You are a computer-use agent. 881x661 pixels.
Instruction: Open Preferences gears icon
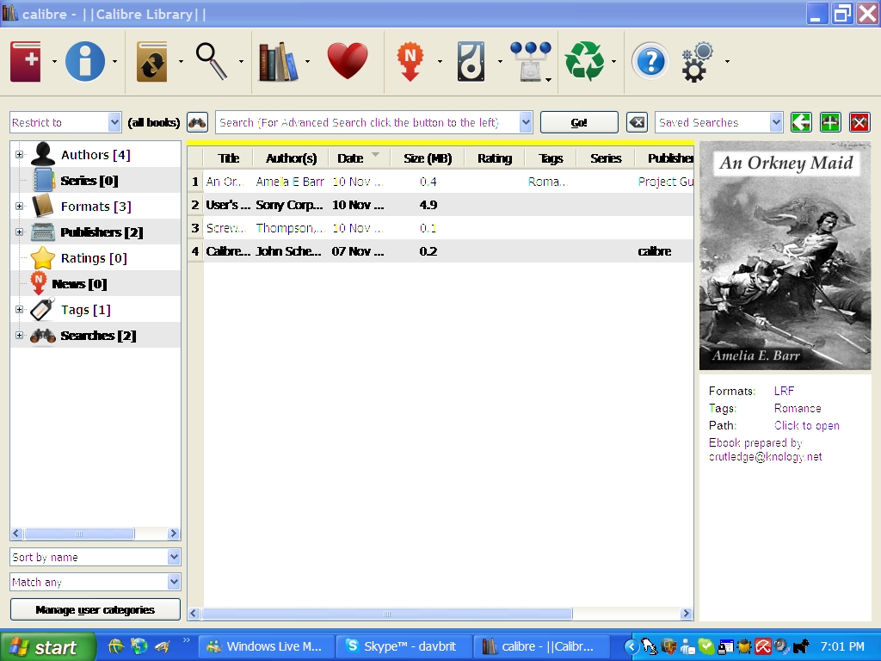697,61
